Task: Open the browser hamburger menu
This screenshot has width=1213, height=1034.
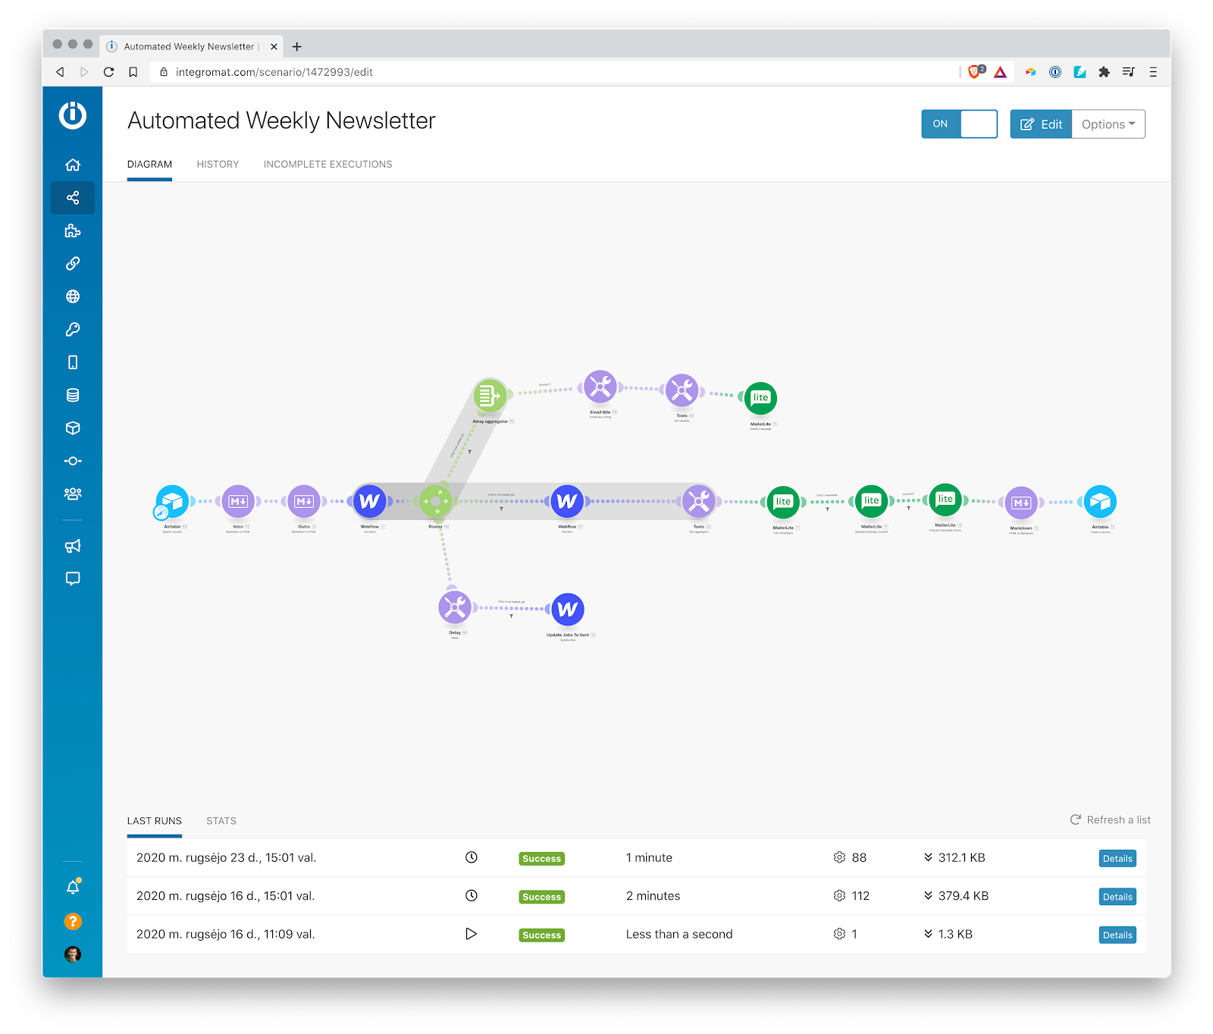Action: (1153, 72)
